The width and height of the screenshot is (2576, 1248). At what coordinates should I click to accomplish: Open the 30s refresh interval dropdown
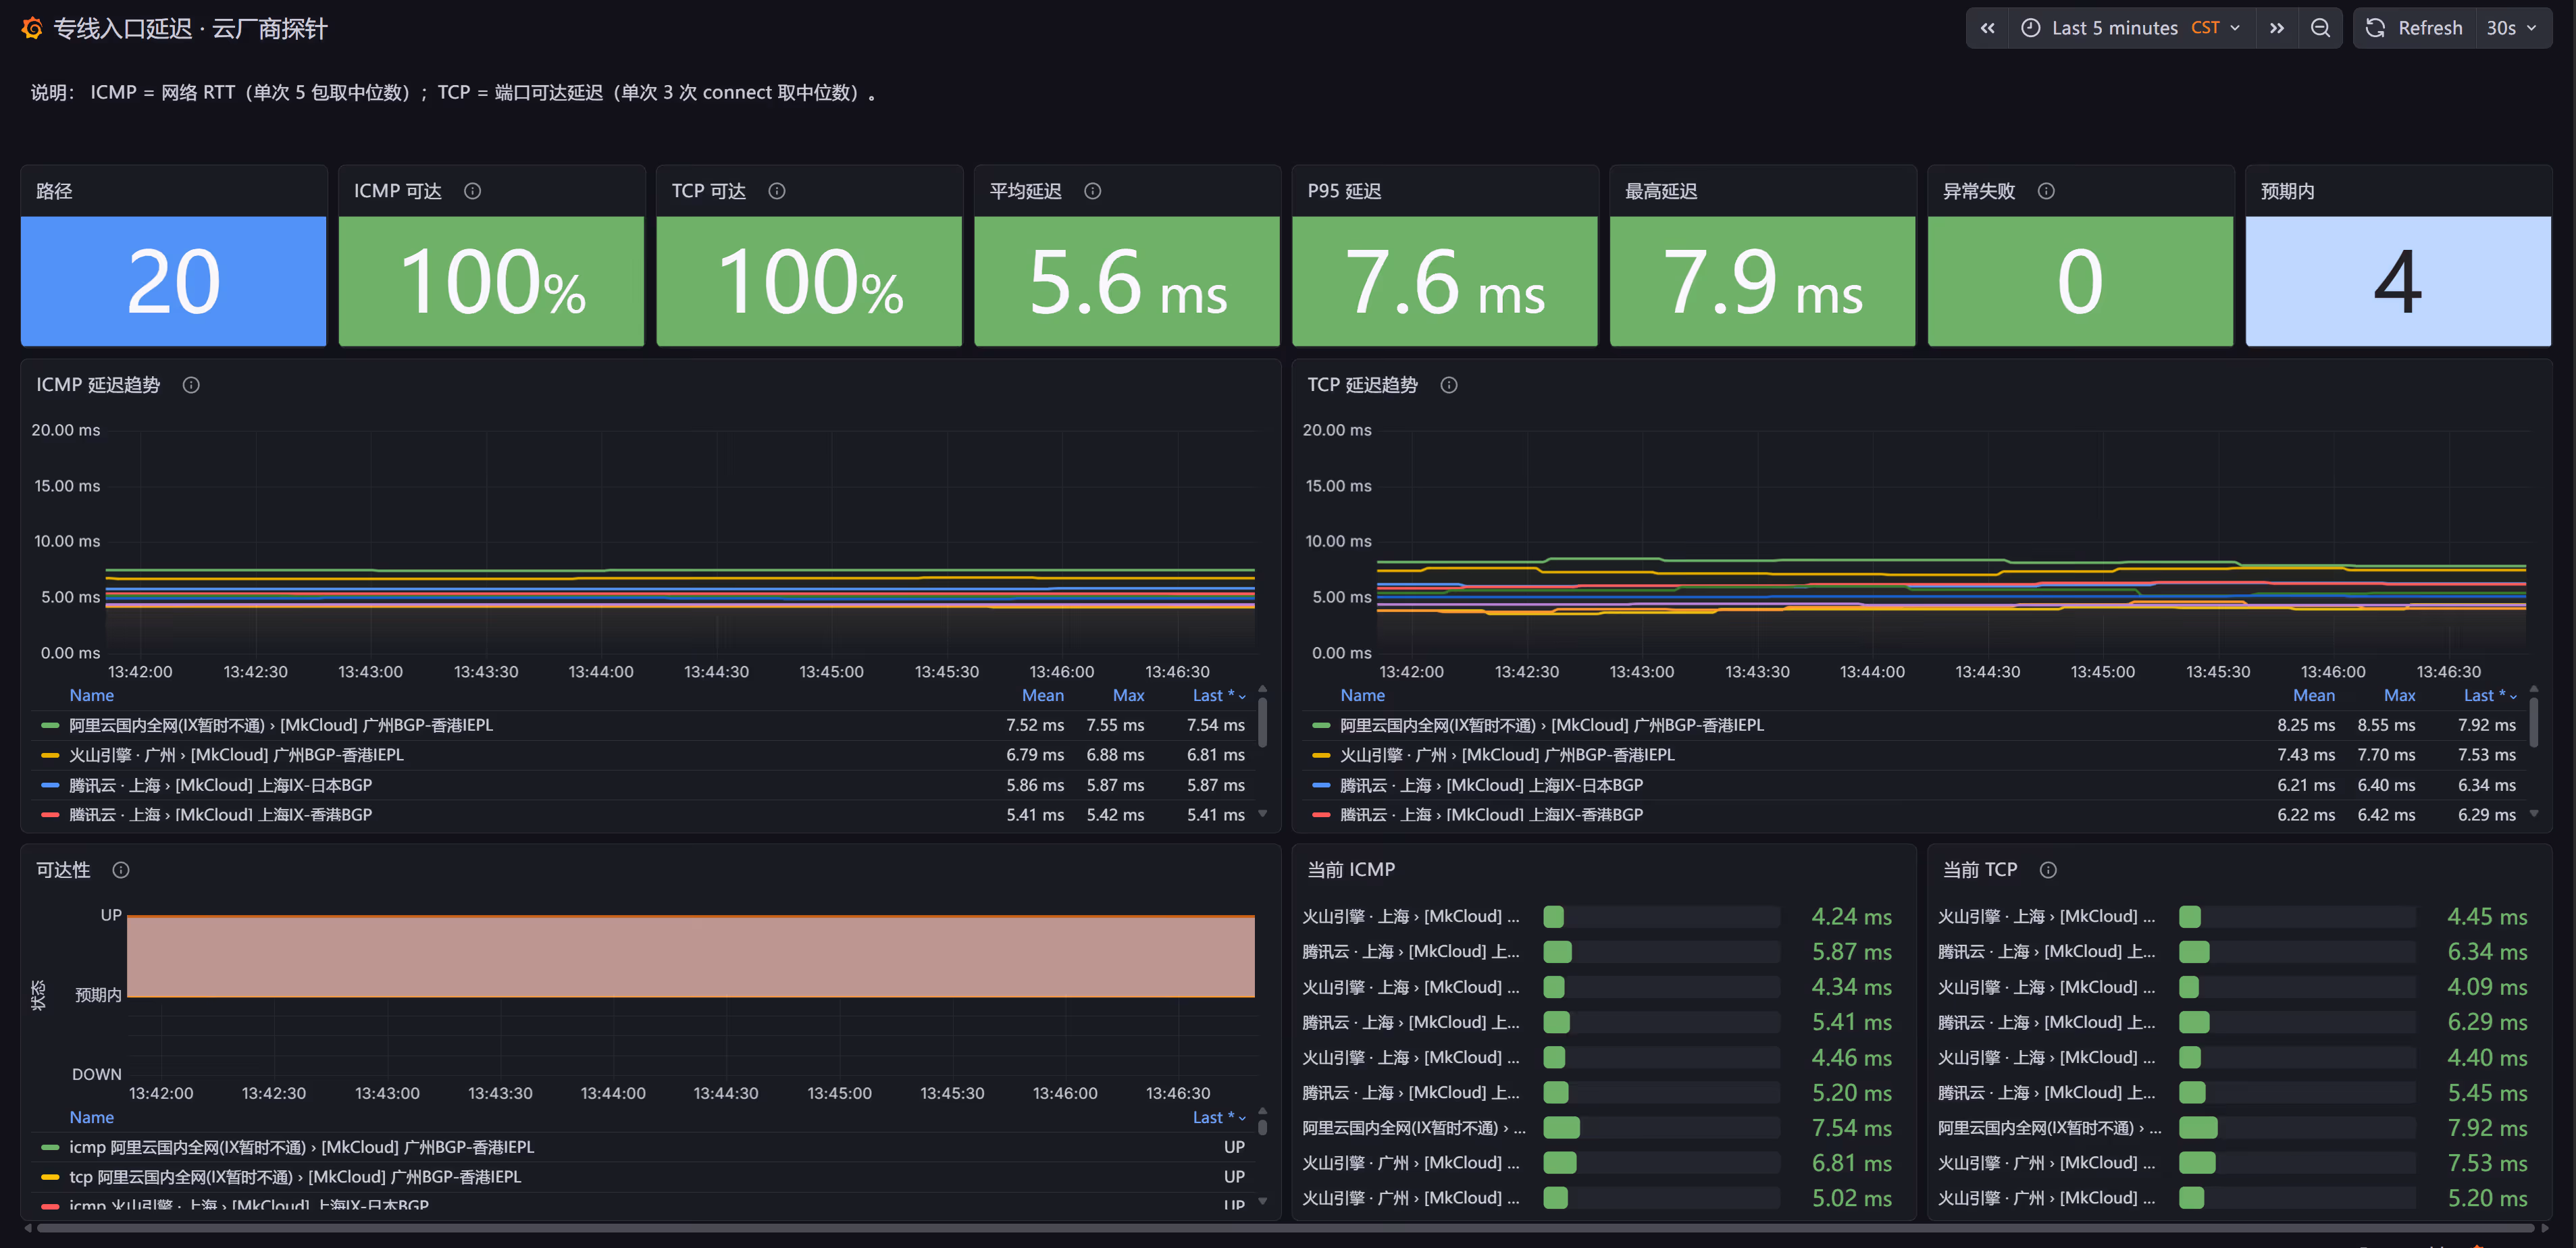tap(2512, 28)
